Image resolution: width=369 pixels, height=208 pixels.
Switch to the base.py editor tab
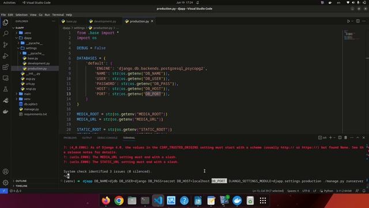pos(71,21)
